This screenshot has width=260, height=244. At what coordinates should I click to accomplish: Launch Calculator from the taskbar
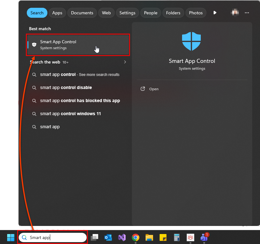pyautogui.click(x=177, y=237)
